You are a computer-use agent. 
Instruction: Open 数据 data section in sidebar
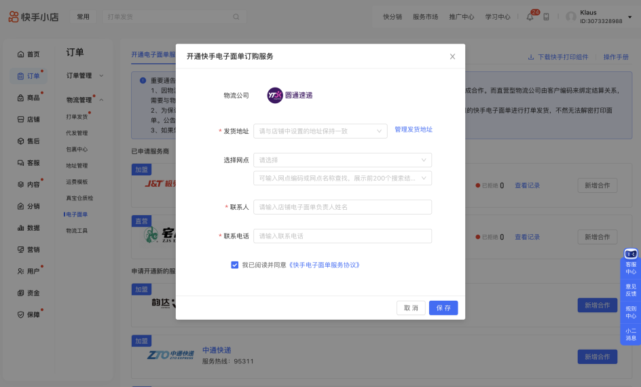tap(20, 227)
